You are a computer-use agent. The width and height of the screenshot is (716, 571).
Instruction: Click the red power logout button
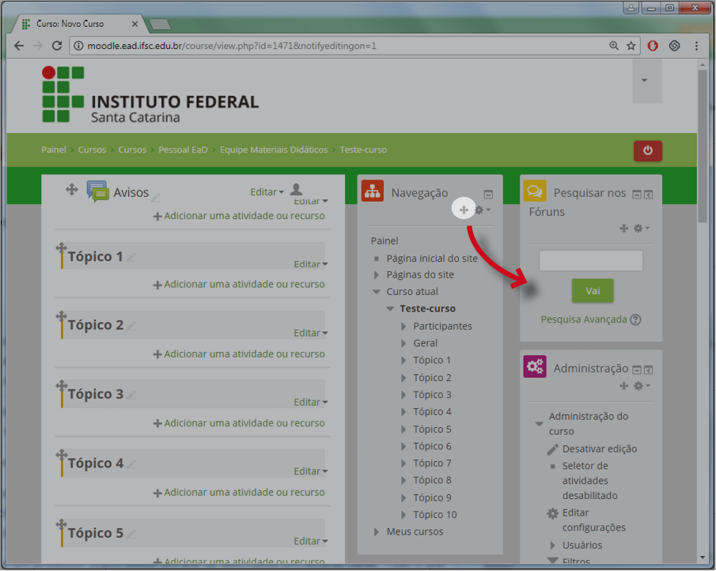(x=647, y=150)
